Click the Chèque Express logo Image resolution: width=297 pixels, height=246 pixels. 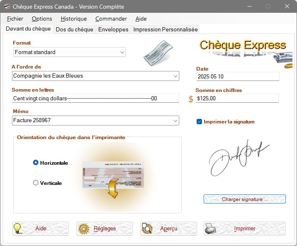242,45
